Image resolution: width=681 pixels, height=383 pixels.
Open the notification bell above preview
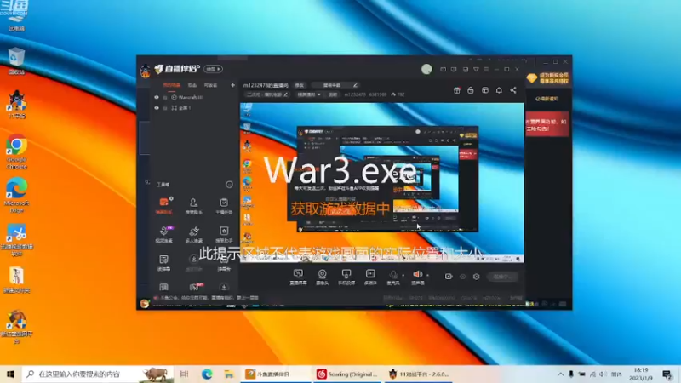click(499, 90)
